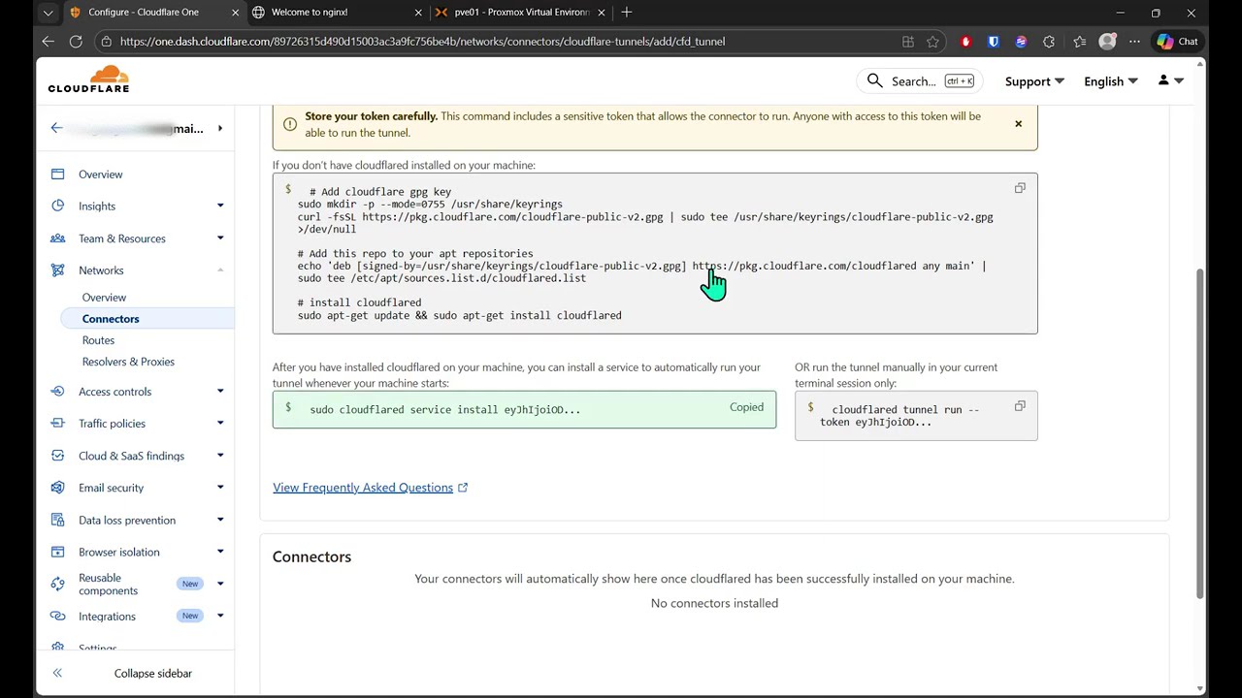Switch to pve01 Proxmox tab
1242x698 pixels.
[x=521, y=13]
